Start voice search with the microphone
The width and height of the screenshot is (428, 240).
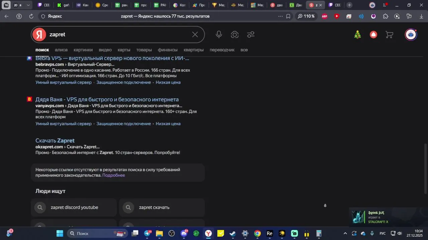(x=219, y=35)
